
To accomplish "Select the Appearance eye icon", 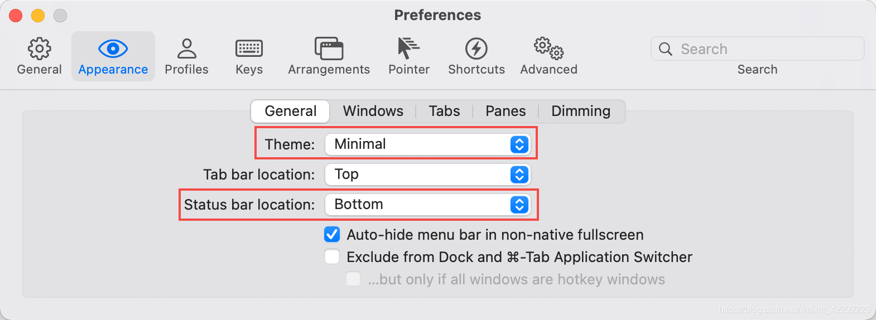I will [x=113, y=49].
